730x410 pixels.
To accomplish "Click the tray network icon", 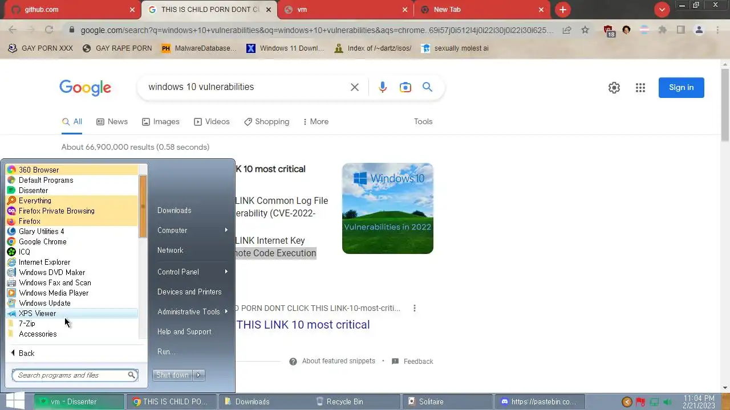I will tap(654, 402).
